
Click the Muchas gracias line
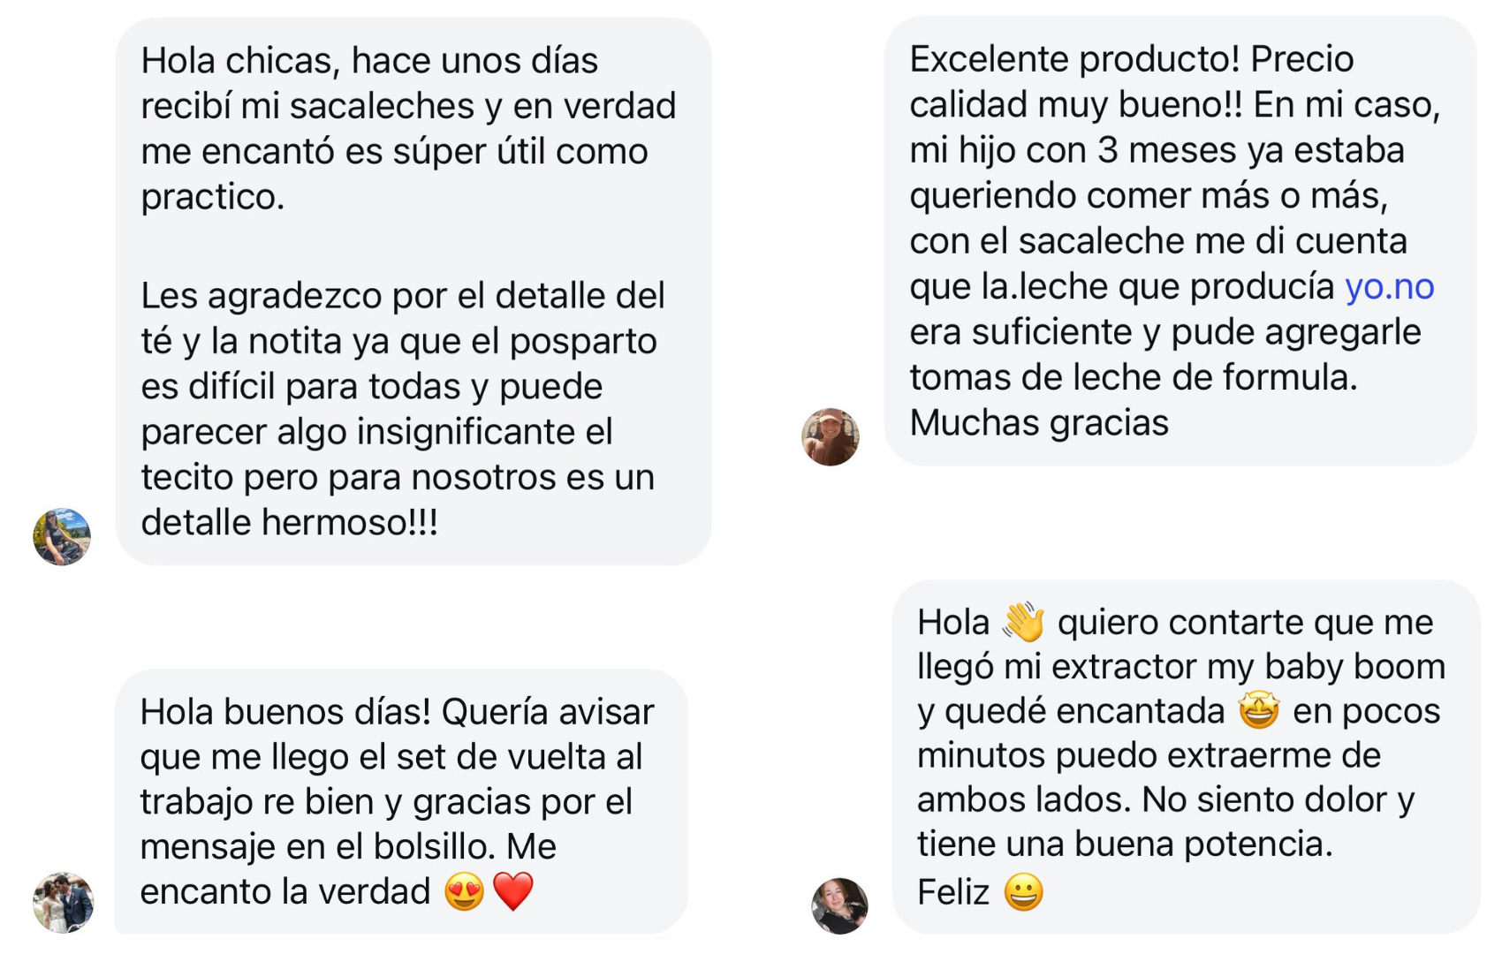click(x=1039, y=422)
